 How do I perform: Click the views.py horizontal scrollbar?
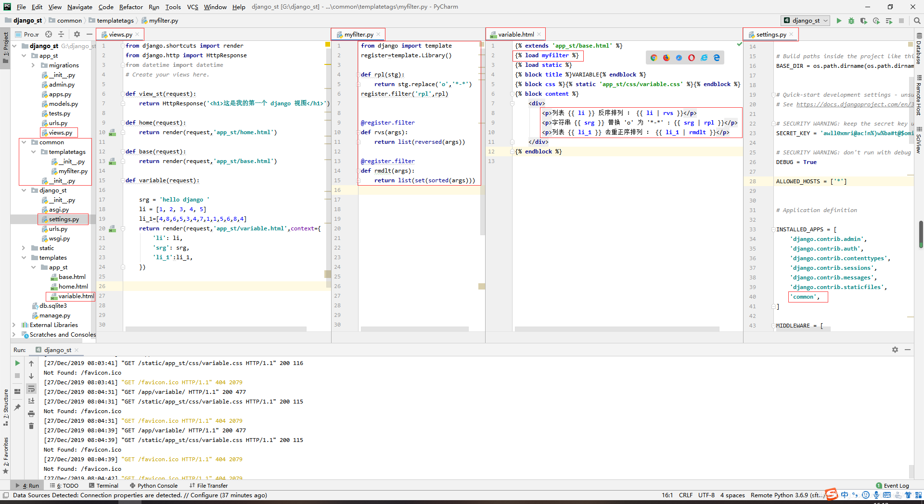(216, 329)
